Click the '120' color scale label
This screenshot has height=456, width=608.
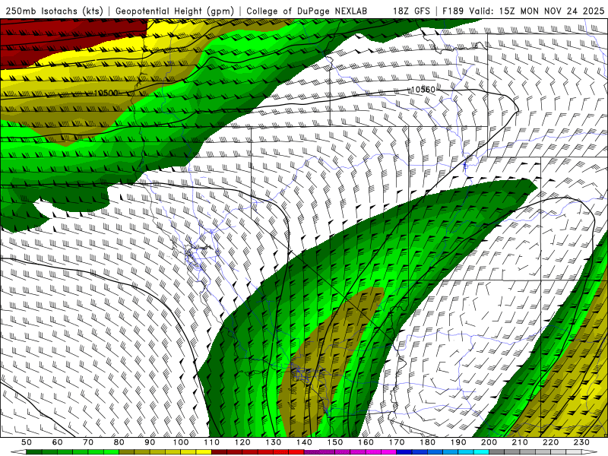pyautogui.click(x=242, y=442)
